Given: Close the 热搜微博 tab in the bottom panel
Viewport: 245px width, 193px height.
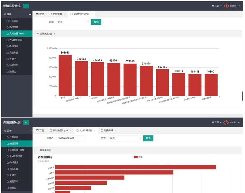Looking at the screenshot, I should [116, 131].
